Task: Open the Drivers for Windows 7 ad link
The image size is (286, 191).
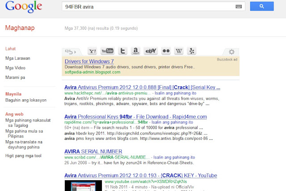Action: pos(89,61)
